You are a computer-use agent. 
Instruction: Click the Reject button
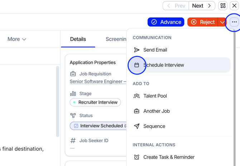click(203, 22)
